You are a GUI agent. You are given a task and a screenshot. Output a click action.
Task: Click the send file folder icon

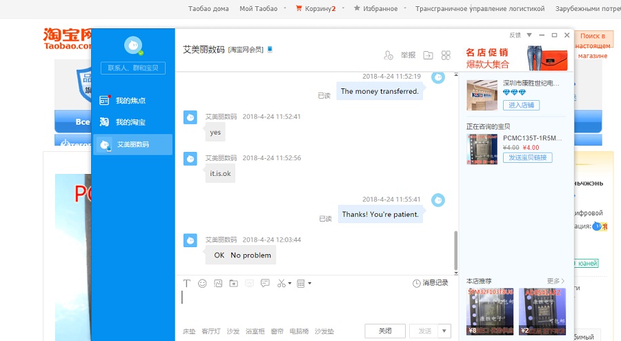[233, 283]
